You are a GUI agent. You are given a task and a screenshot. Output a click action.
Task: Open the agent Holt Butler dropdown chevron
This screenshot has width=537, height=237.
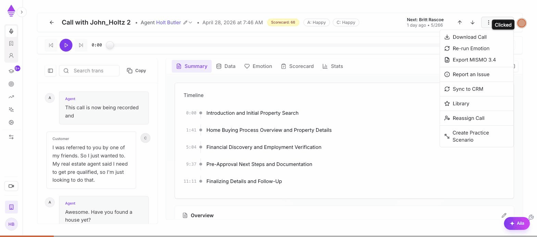pos(190,23)
